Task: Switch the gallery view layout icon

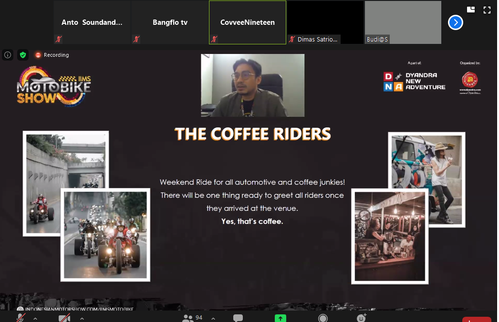Action: coord(471,10)
